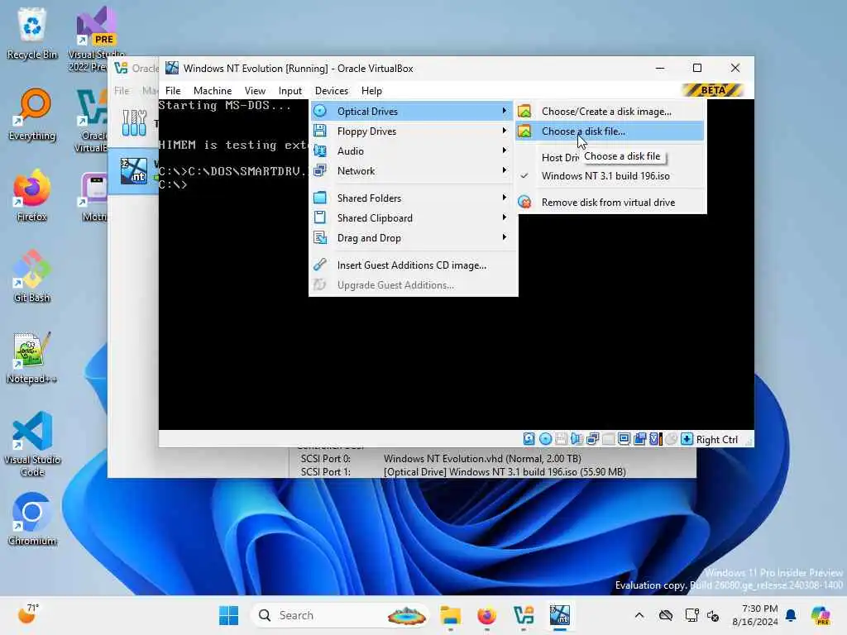This screenshot has width=847, height=635.
Task: Click the 'C:\>' prompt in the guest screen
Action: point(173,184)
